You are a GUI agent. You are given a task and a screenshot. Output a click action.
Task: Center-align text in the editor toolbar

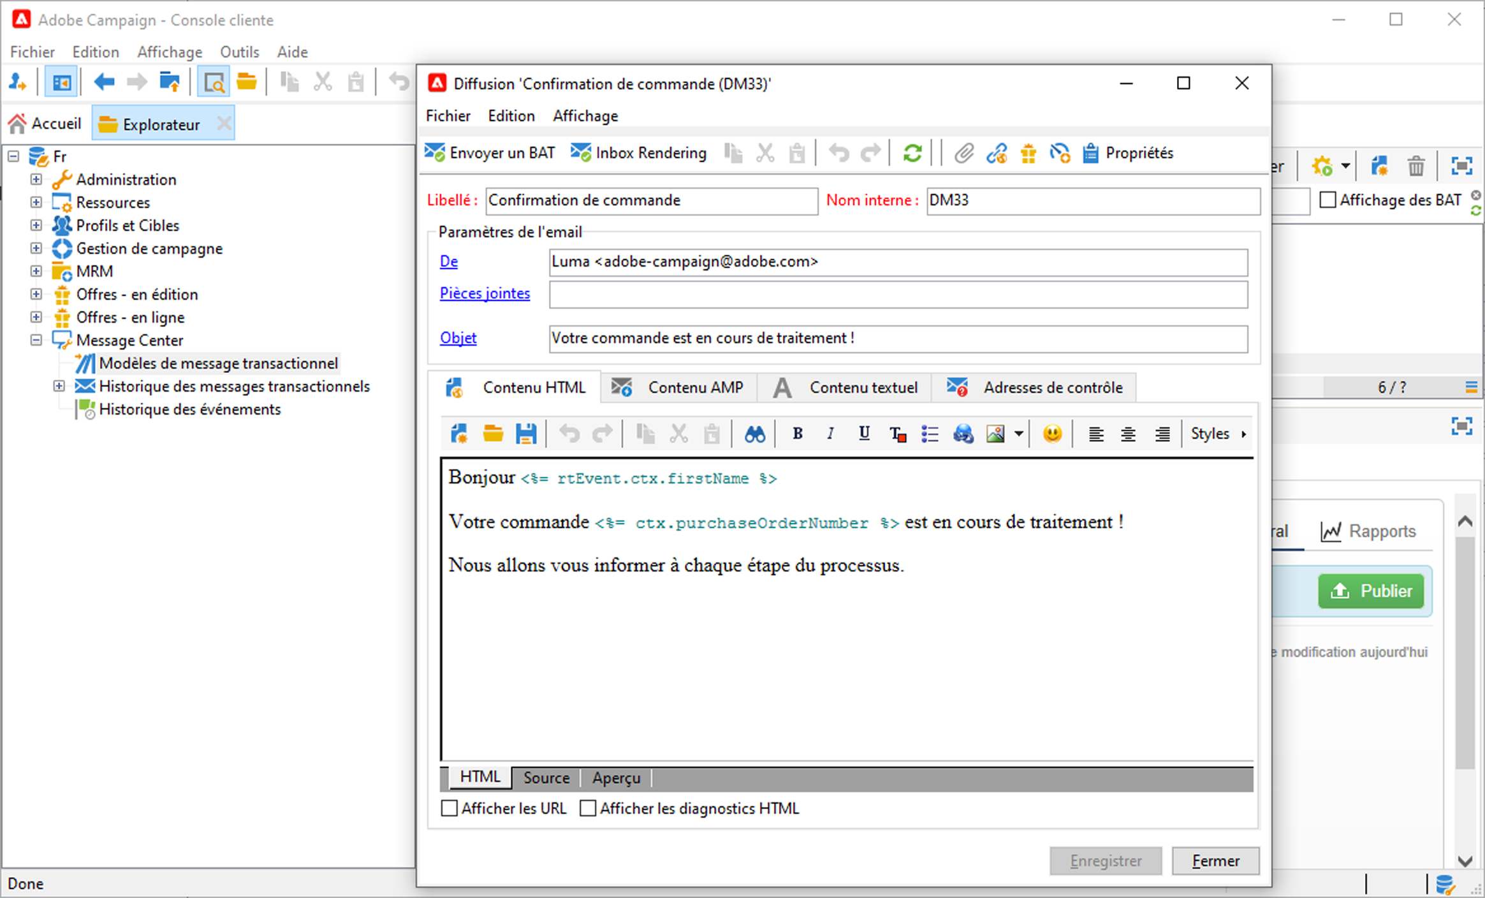click(x=1128, y=434)
